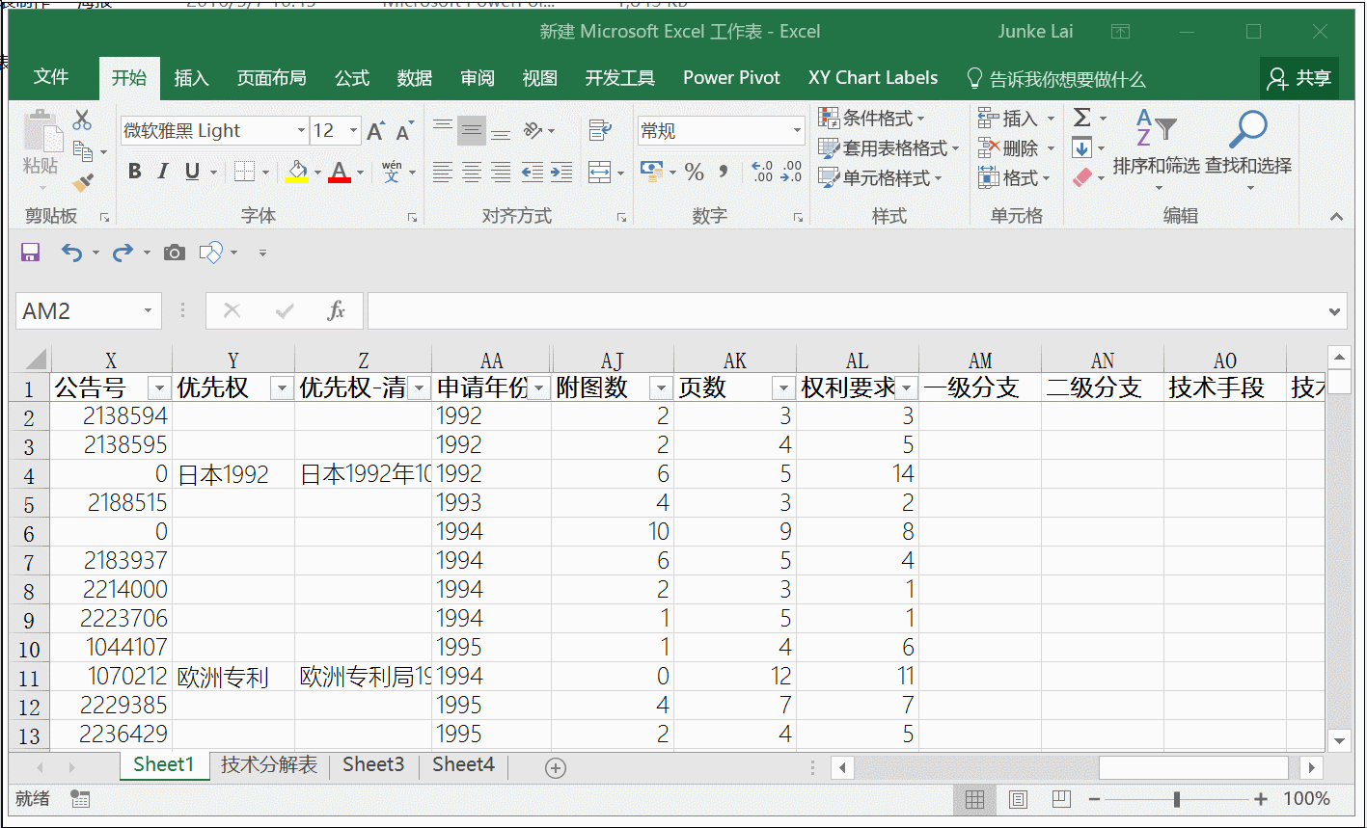Switch to the 技术分解表 sheet tab
1367x828 pixels.
268,764
